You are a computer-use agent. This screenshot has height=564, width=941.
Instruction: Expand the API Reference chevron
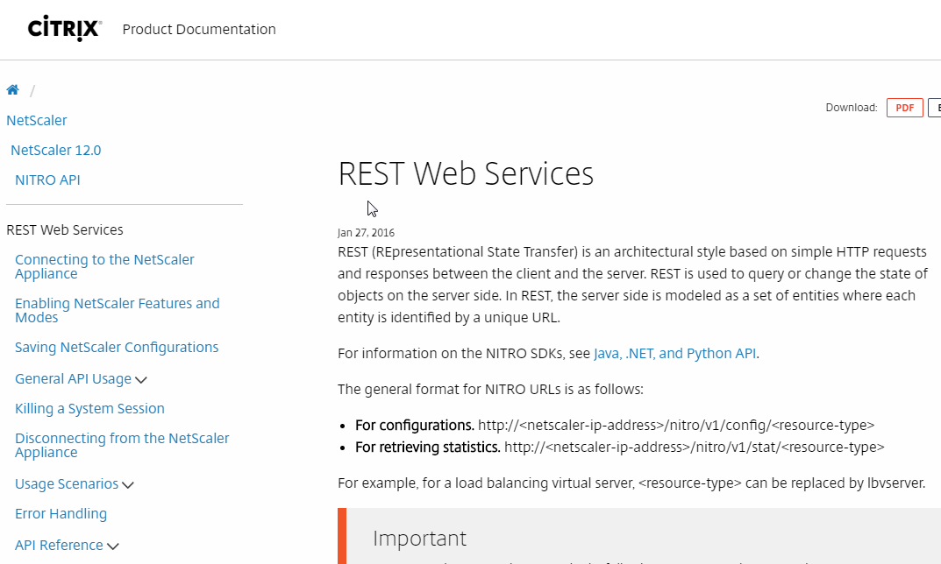tap(113, 546)
